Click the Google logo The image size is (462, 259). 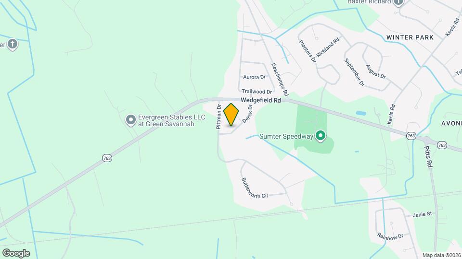(16, 253)
